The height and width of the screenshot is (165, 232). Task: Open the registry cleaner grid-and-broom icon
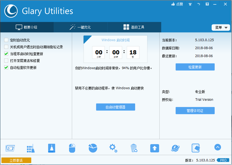point(31,148)
